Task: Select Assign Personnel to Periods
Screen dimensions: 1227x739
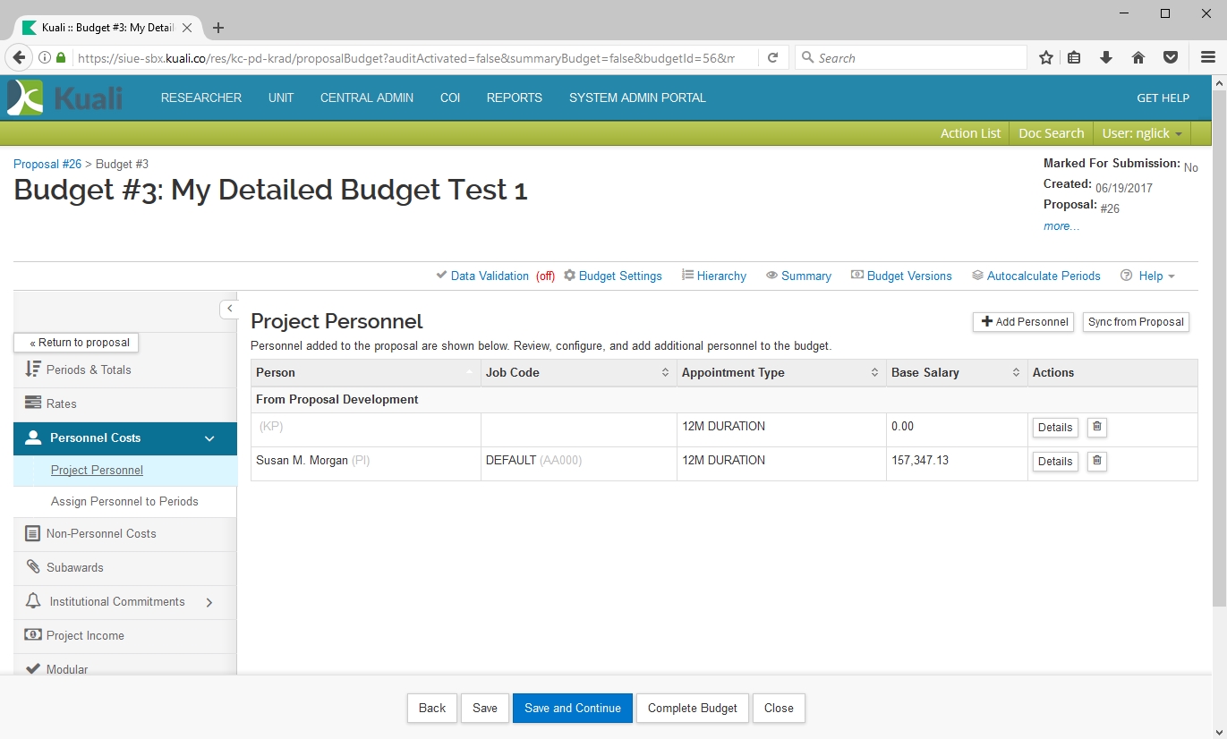Action: [x=124, y=502]
